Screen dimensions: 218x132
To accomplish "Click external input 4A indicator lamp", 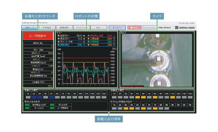I will click(x=45, y=97).
